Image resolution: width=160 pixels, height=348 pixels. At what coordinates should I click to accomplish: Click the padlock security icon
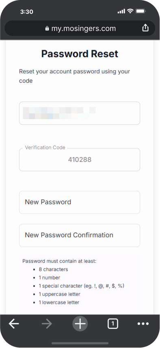click(47, 29)
